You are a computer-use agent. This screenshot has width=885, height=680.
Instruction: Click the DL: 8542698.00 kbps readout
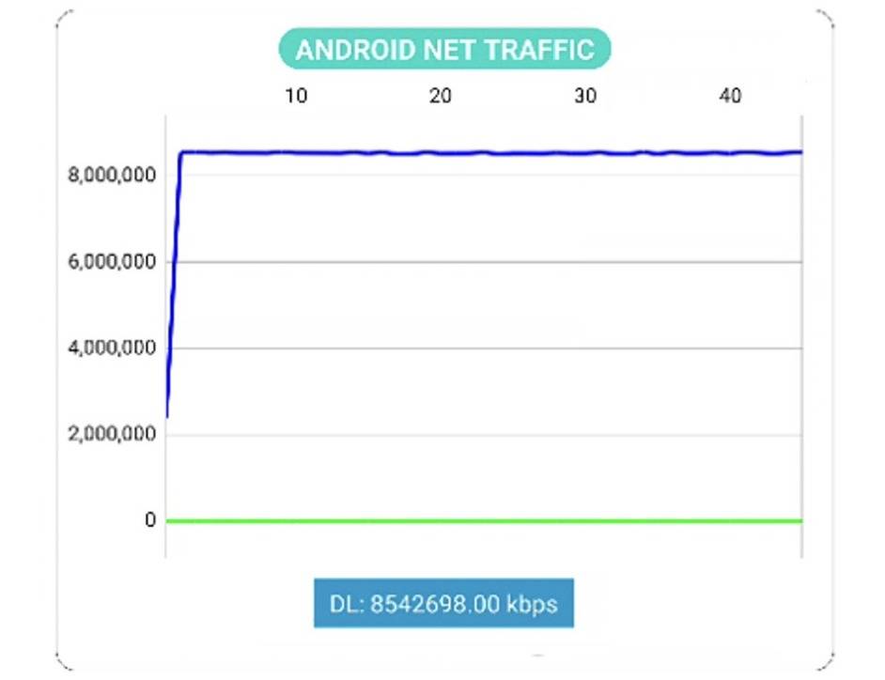443,603
